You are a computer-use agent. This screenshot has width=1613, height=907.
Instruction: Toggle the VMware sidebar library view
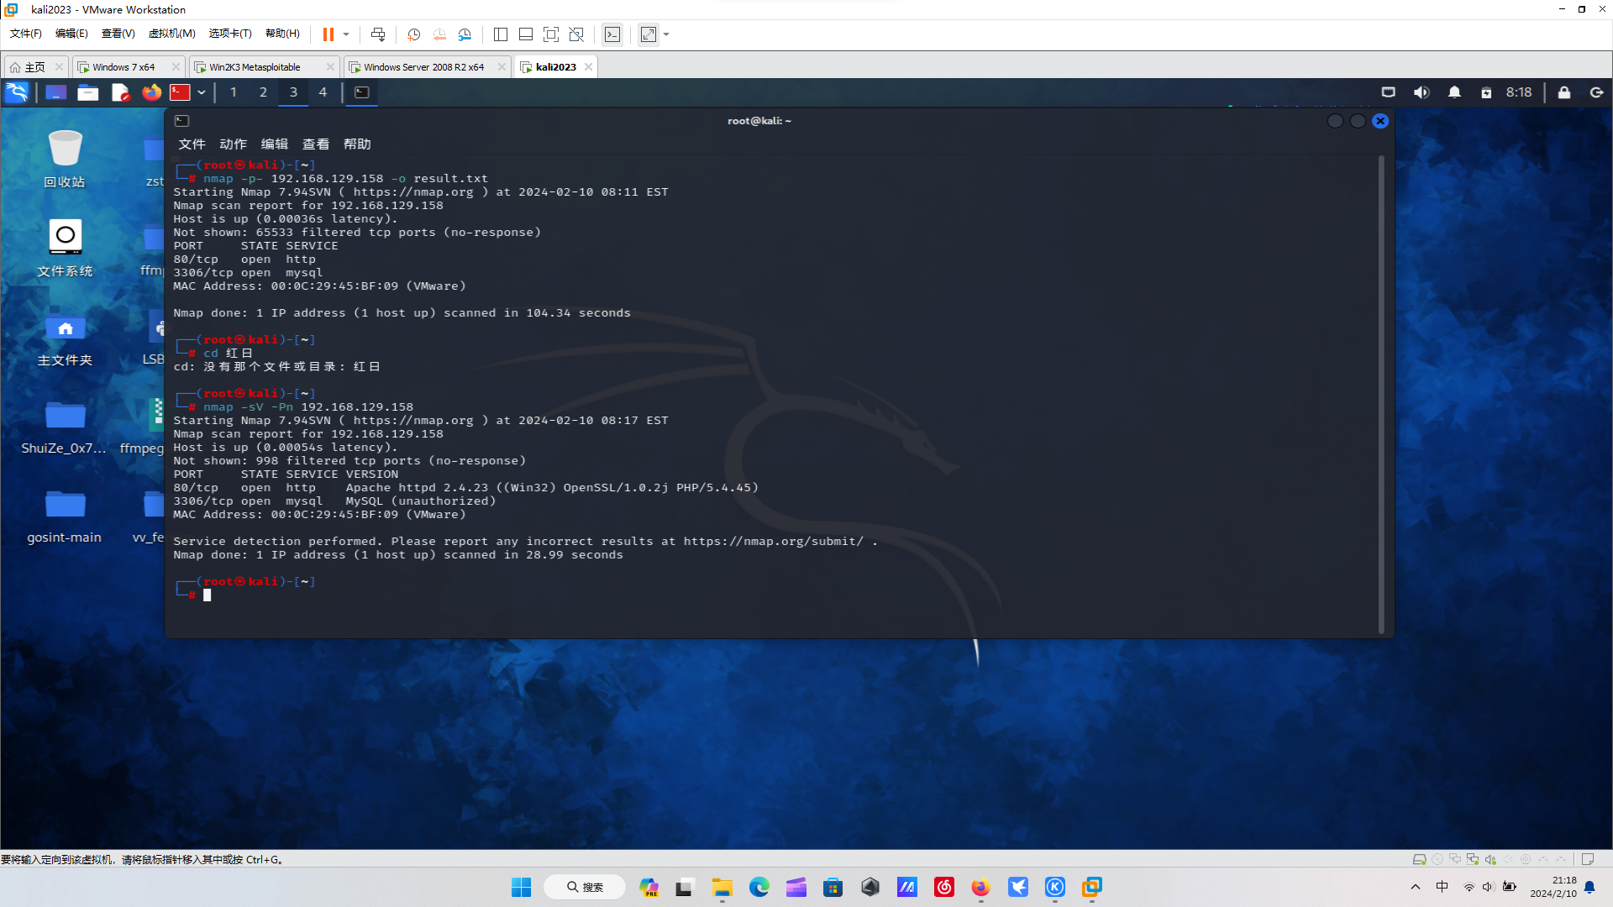coord(501,34)
